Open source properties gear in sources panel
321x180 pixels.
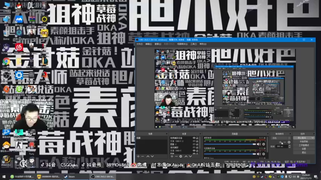(181, 156)
